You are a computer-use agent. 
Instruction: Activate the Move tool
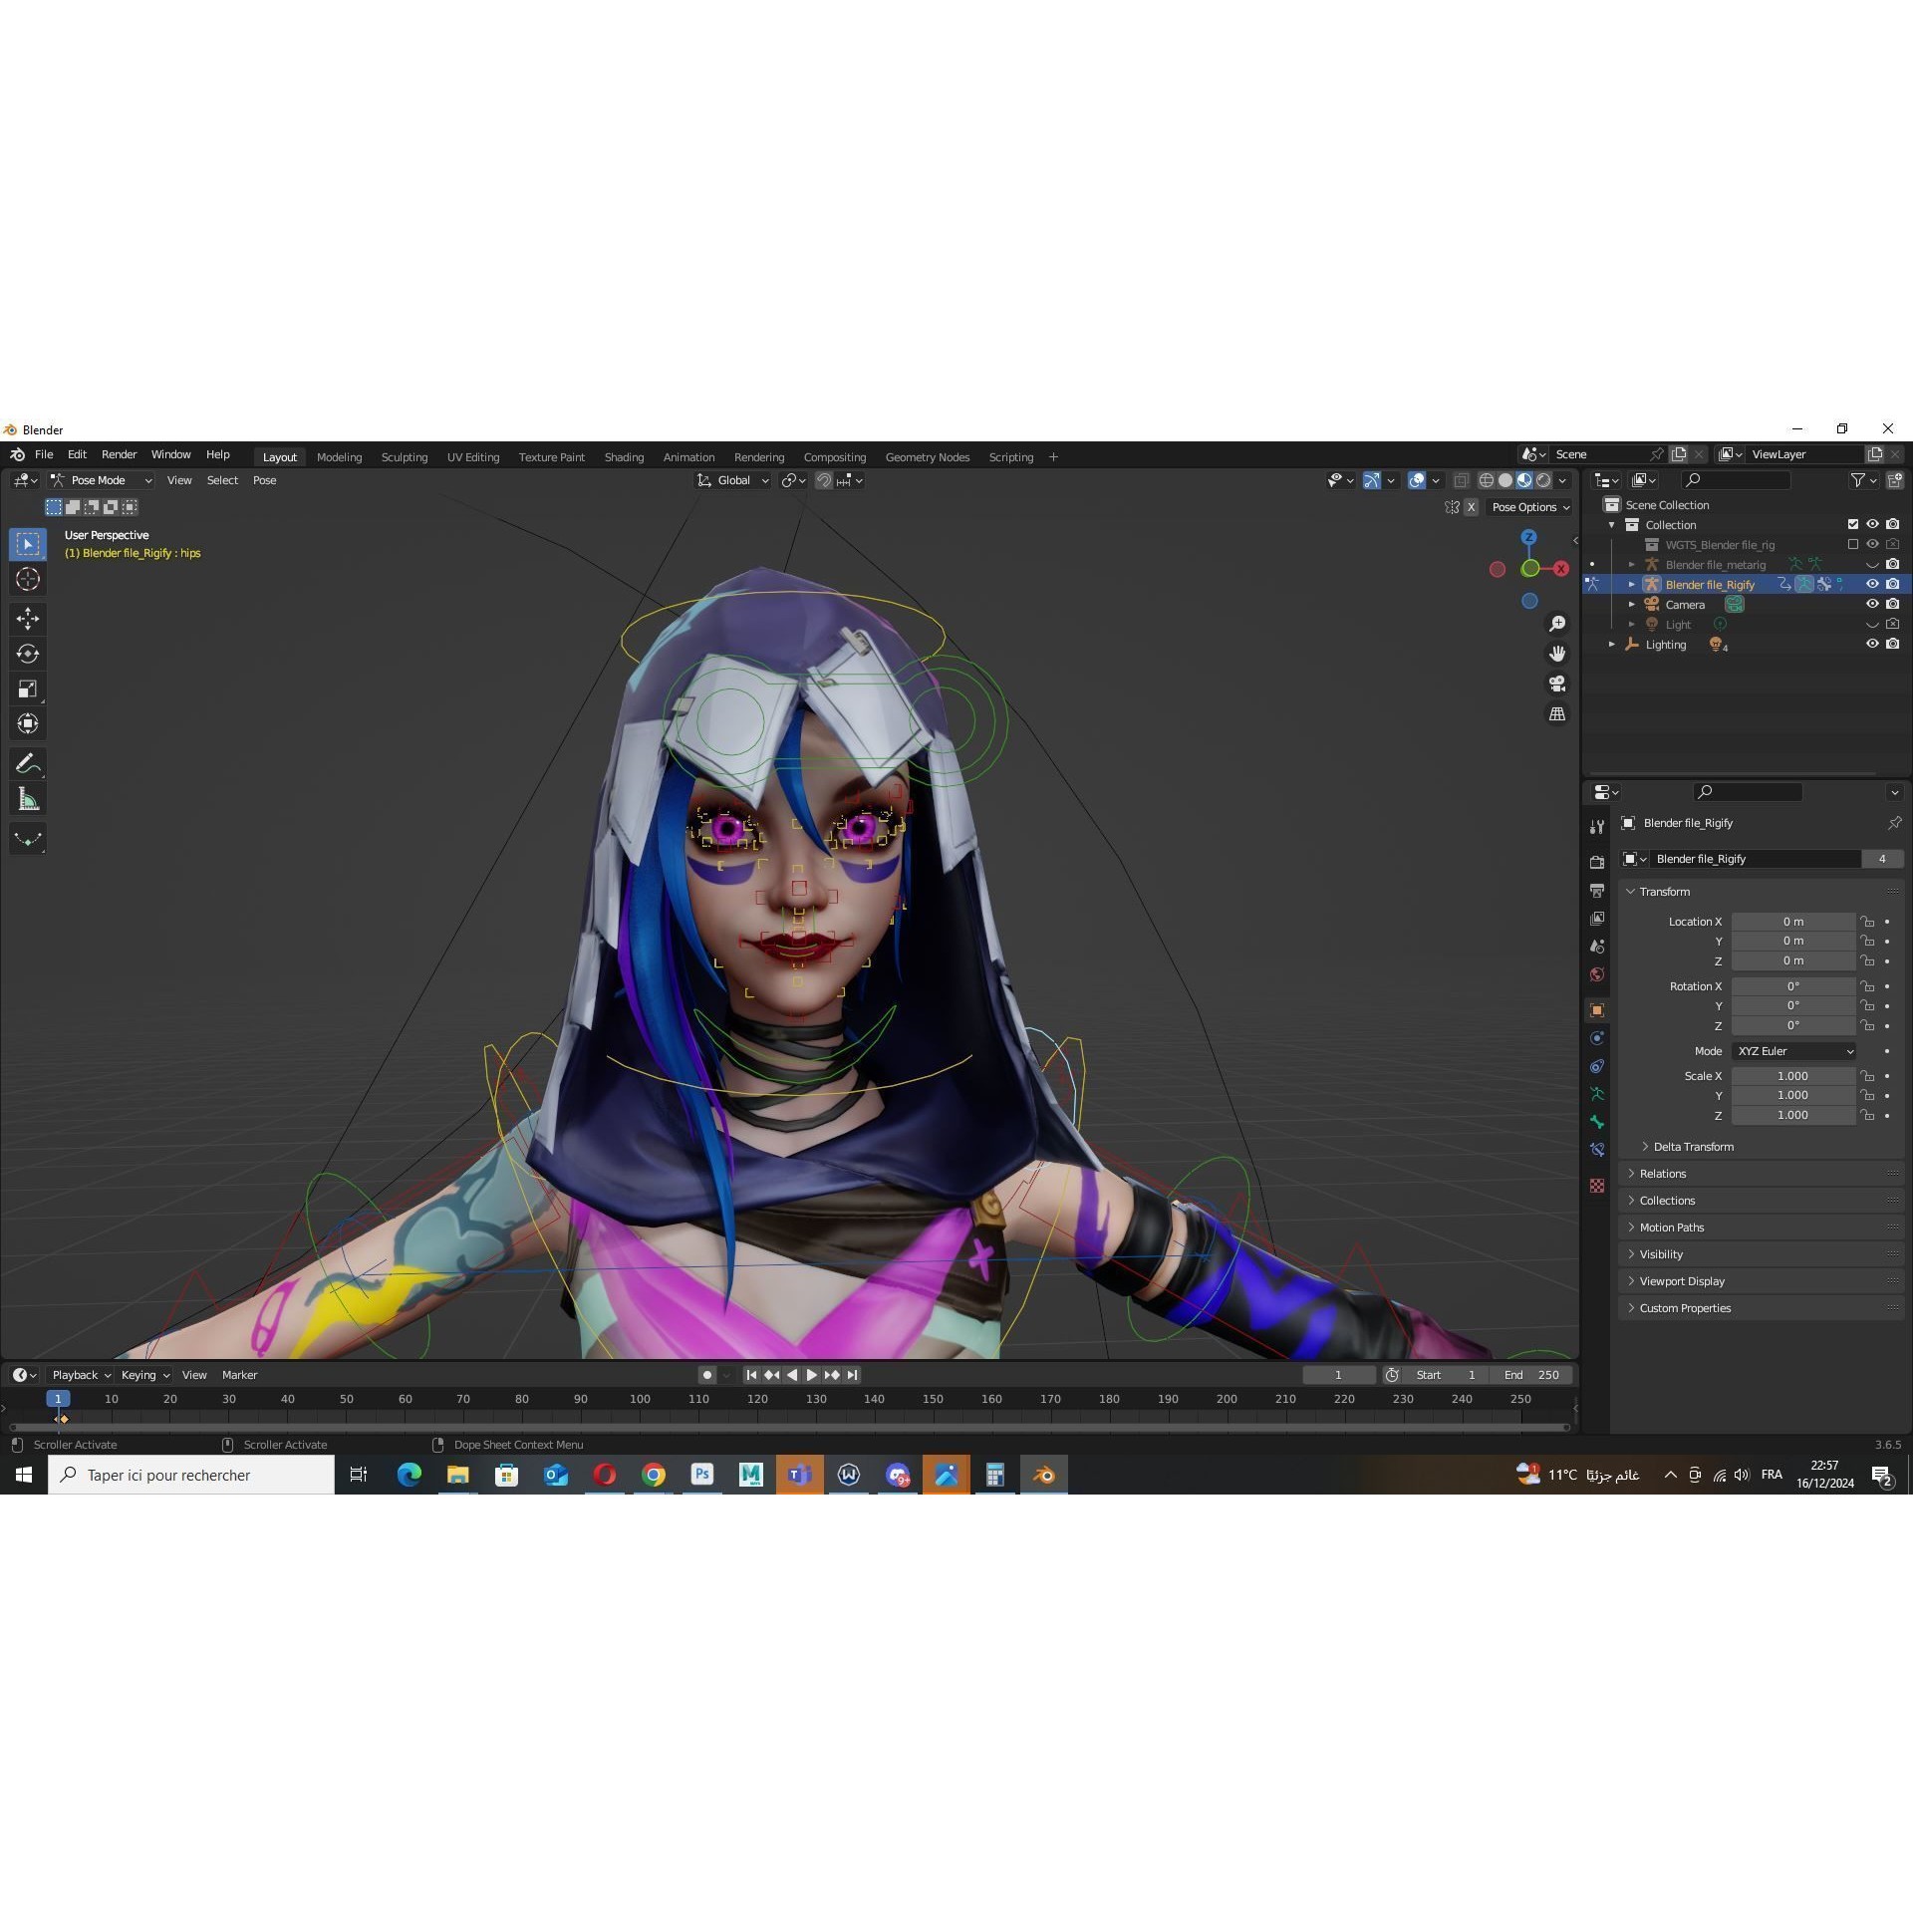pyautogui.click(x=28, y=619)
